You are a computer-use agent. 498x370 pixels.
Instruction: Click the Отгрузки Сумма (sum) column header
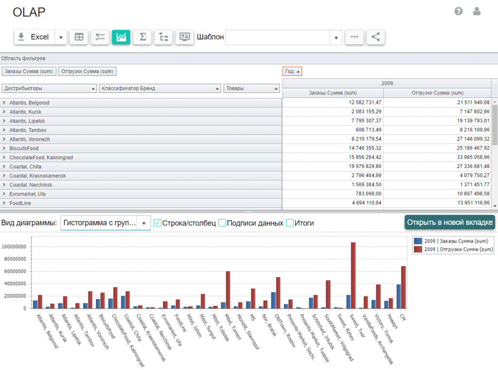437,93
